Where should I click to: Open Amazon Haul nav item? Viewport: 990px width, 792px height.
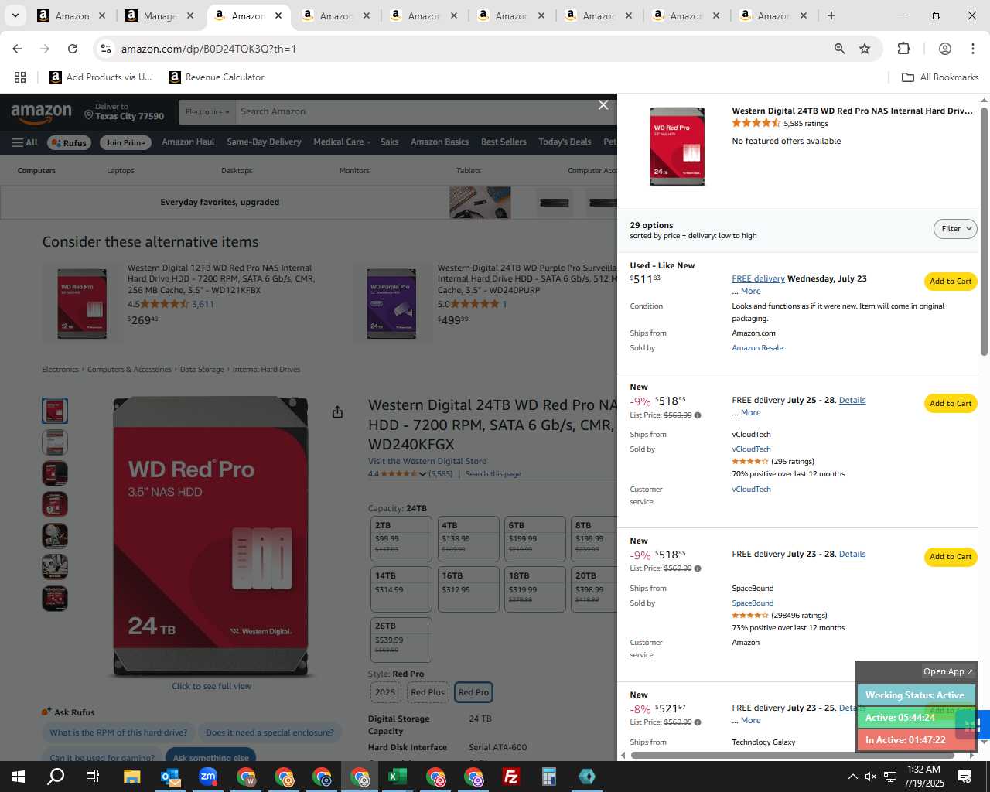coord(188,142)
